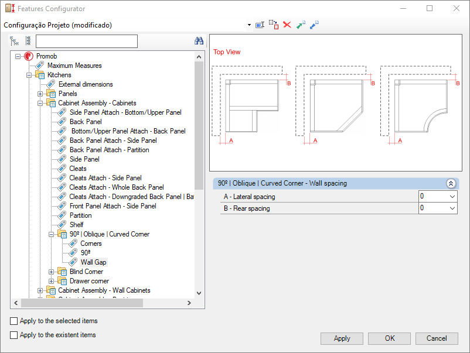The image size is (470, 353).
Task: Select the 90º tree item
Action: 86,253
